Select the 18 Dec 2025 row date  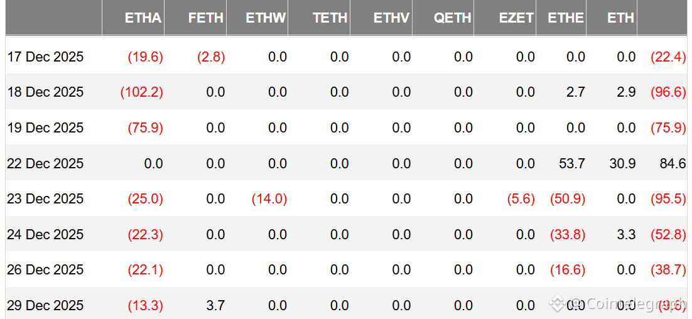click(x=45, y=92)
